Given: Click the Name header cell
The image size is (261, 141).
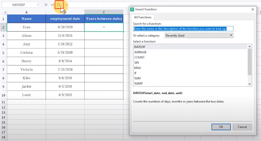Looking at the screenshot, I should point(26,19).
